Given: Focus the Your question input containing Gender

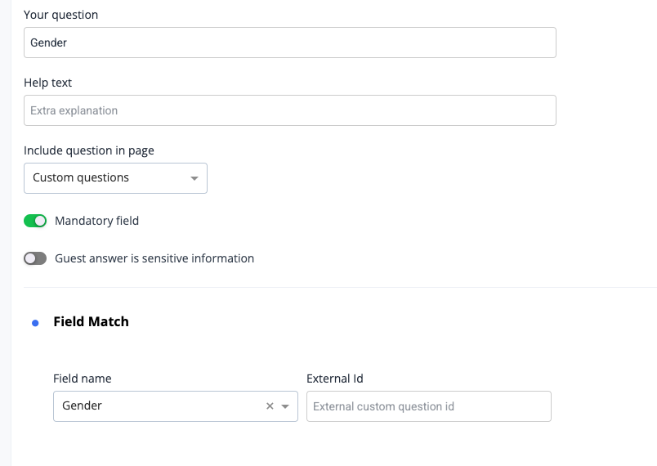Looking at the screenshot, I should [x=290, y=43].
